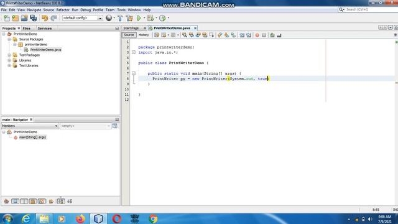Image resolution: width=398 pixels, height=224 pixels.
Task: Click the Redo arrow icon
Action: 53,18
